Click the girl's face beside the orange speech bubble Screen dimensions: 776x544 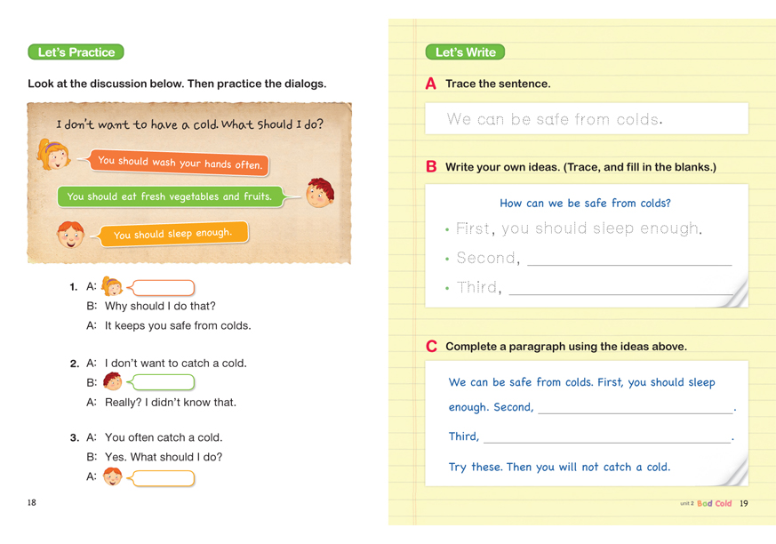tap(54, 155)
